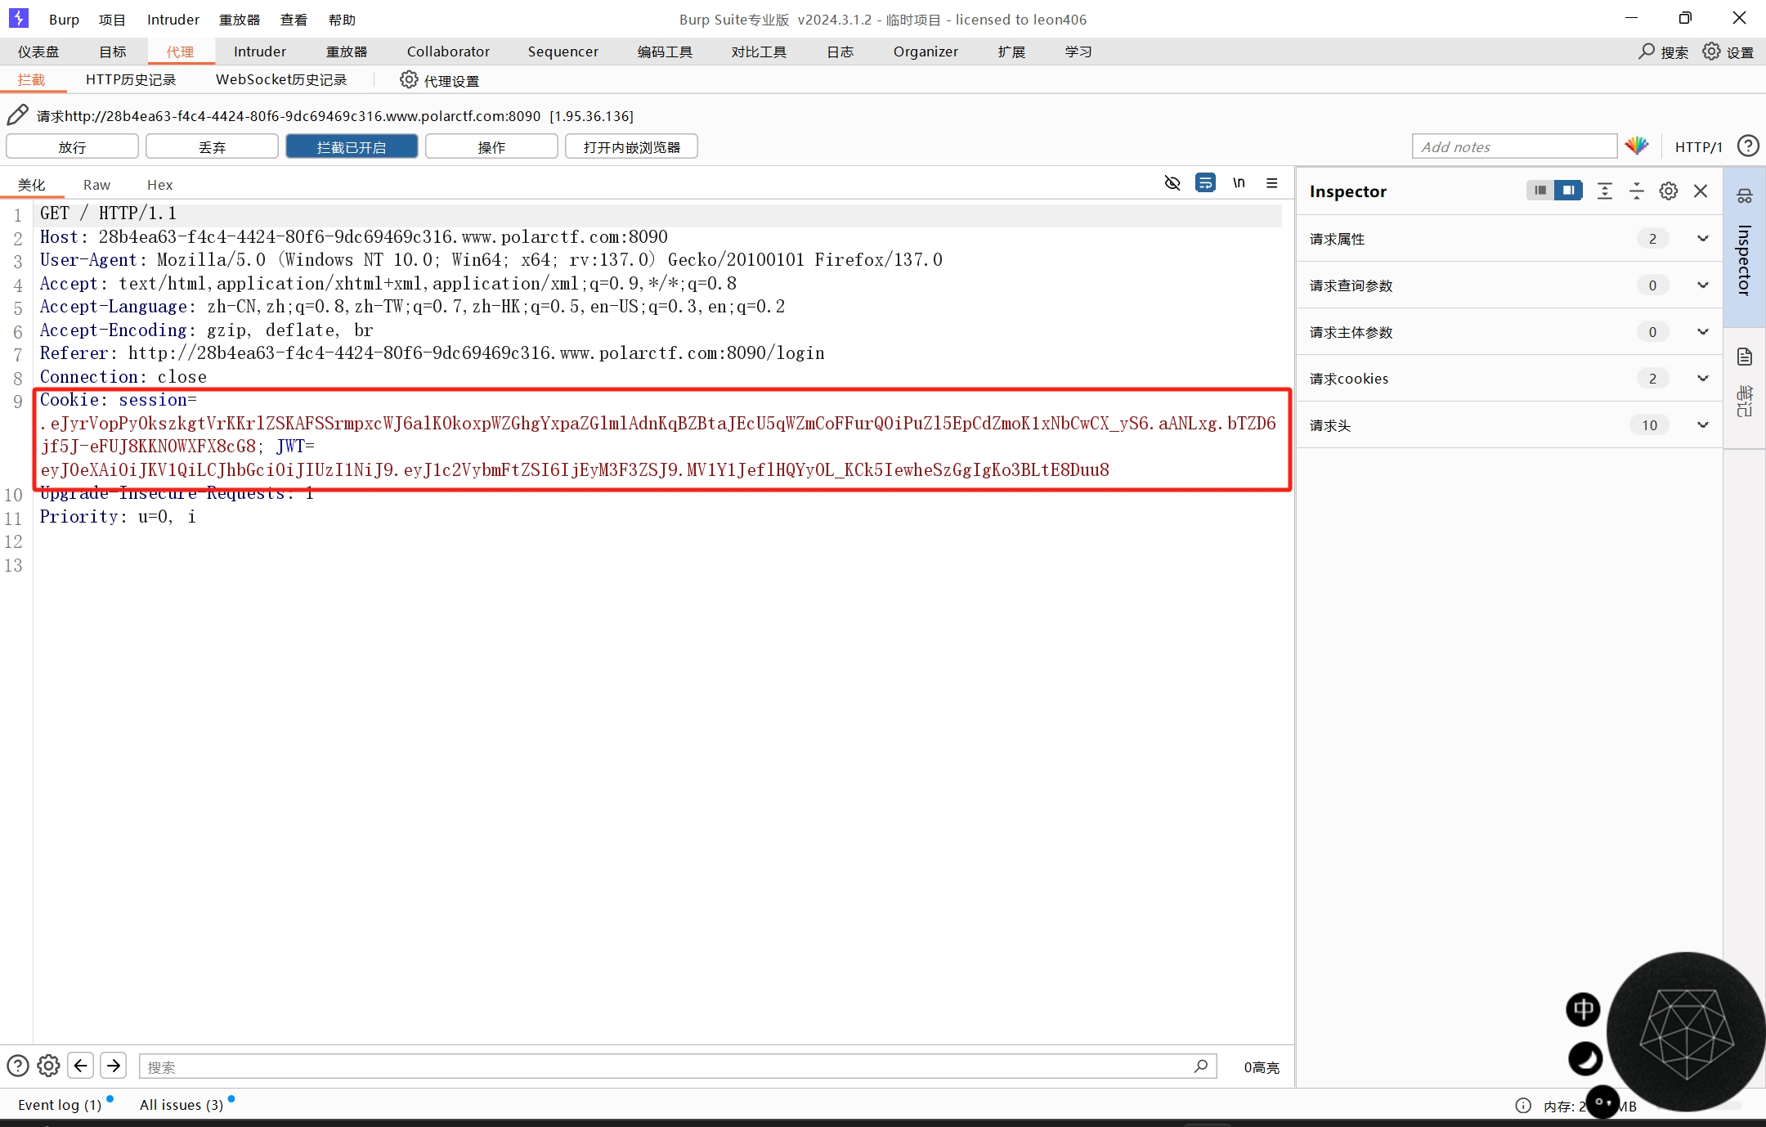Go to previous search match arrow

(80, 1066)
